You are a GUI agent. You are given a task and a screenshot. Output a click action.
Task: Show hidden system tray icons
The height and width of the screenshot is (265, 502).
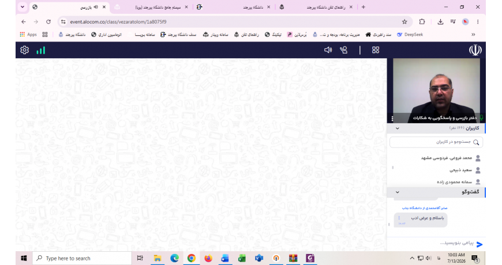click(412, 258)
